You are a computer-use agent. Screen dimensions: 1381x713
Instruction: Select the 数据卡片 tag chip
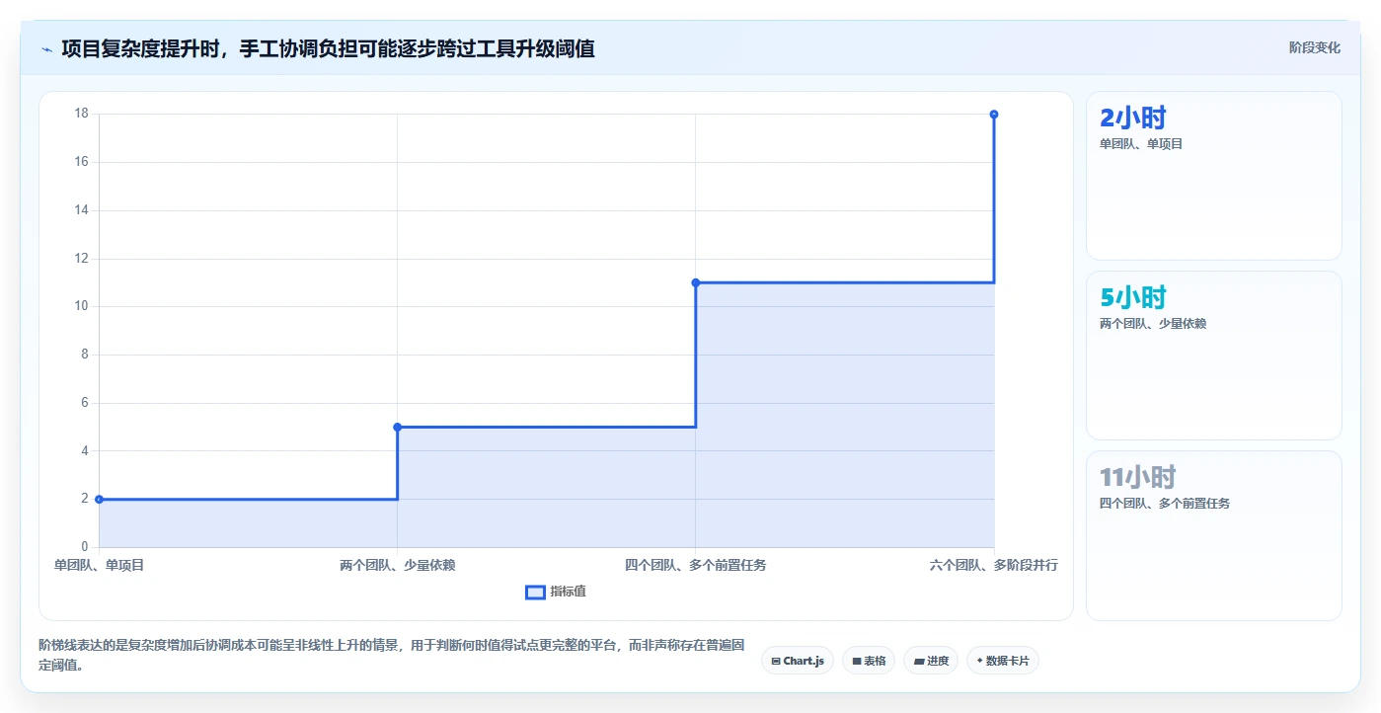click(x=1003, y=661)
